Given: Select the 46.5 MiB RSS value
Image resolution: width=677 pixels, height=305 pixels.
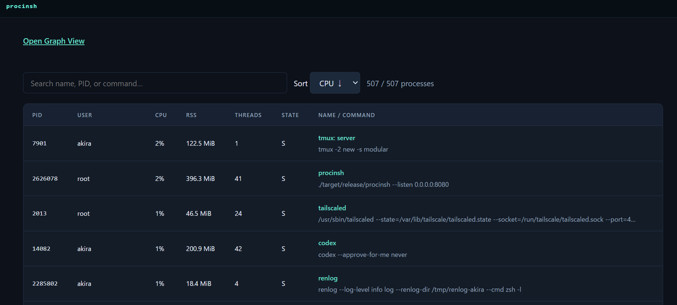Looking at the screenshot, I should coord(199,214).
